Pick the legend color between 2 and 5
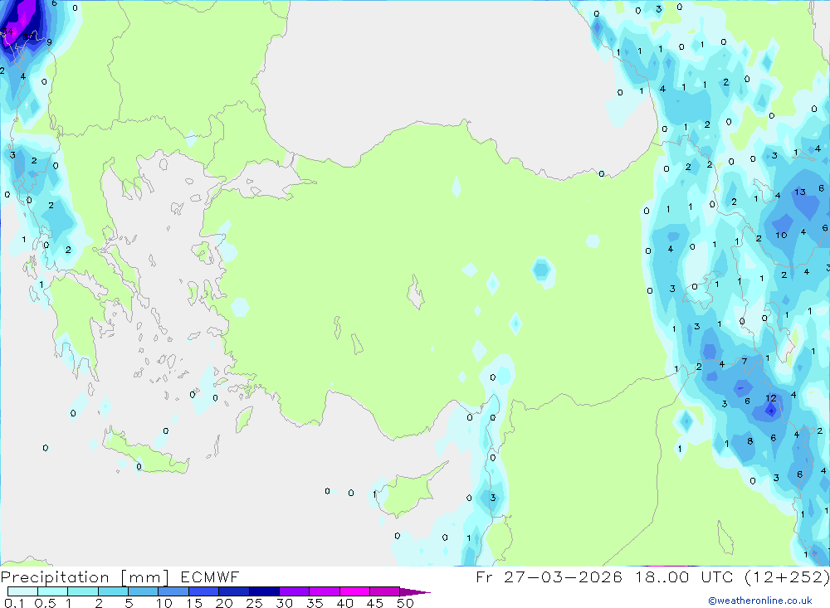 [113, 591]
